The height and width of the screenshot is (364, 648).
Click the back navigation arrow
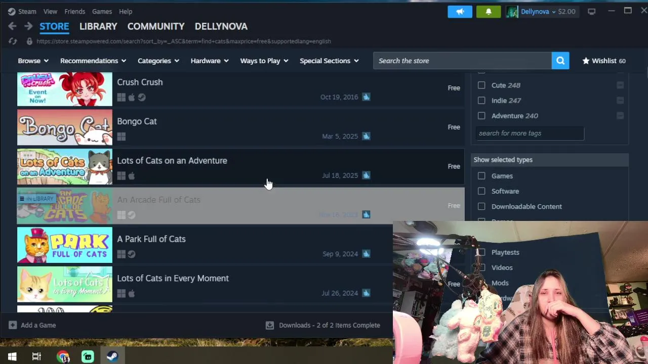pyautogui.click(x=12, y=26)
